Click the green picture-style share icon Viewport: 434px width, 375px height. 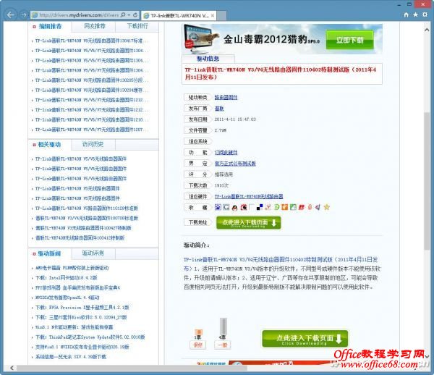point(293,207)
